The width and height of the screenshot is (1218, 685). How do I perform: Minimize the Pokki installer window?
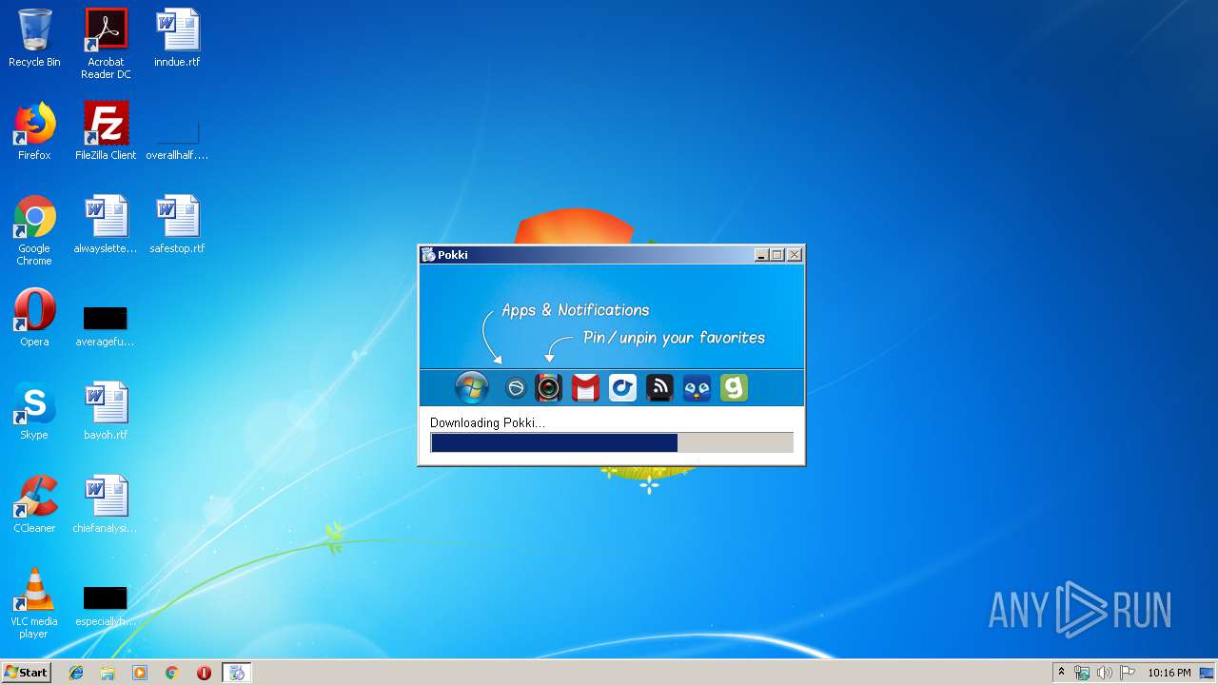pos(761,255)
